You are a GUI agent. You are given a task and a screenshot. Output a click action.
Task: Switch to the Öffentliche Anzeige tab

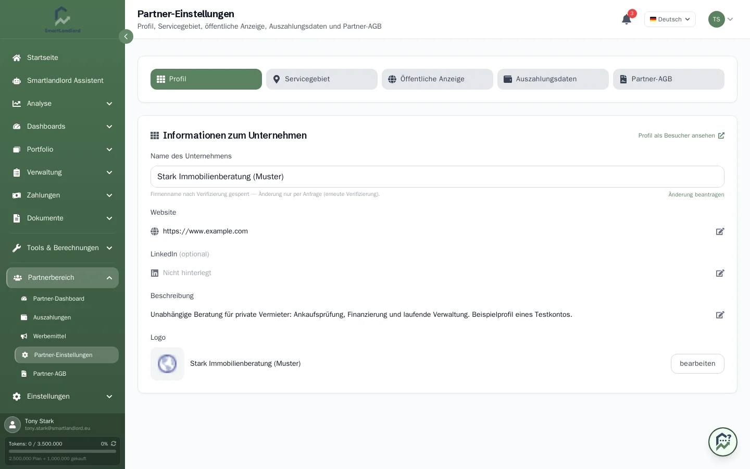coord(438,79)
